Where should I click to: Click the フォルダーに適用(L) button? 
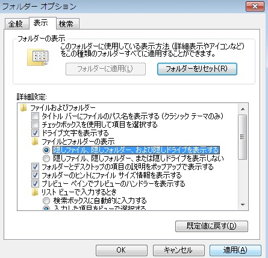pos(105,69)
